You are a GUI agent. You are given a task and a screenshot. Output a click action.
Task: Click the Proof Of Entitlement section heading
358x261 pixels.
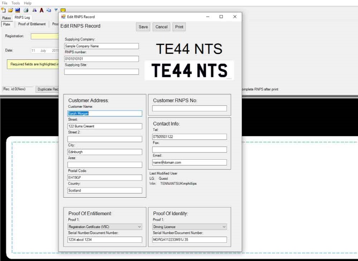pos(90,213)
